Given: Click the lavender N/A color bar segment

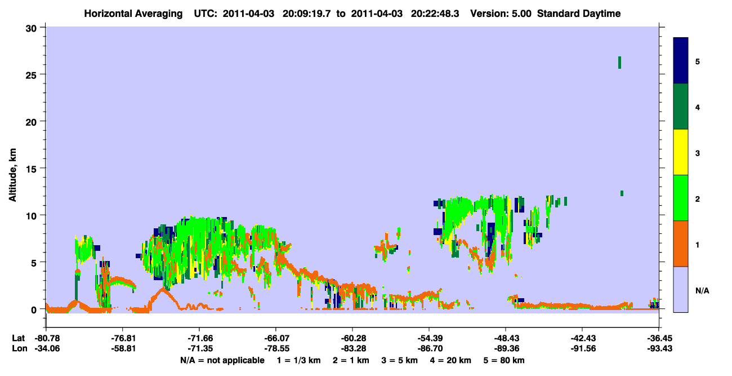Looking at the screenshot, I should [681, 289].
